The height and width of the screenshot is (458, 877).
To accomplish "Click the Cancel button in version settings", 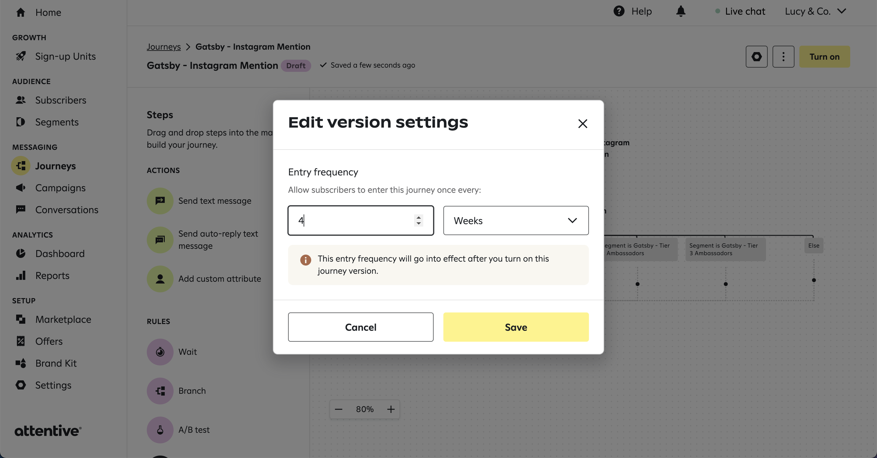I will pos(360,327).
